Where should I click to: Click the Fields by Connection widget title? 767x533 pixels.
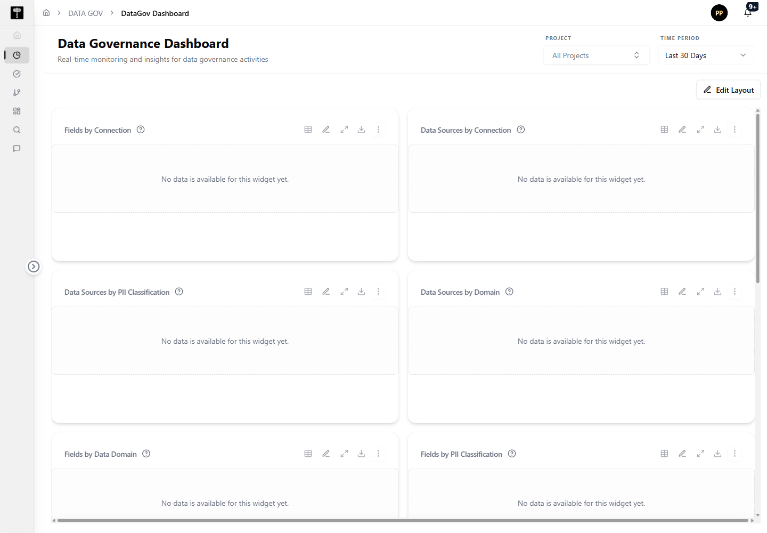97,130
